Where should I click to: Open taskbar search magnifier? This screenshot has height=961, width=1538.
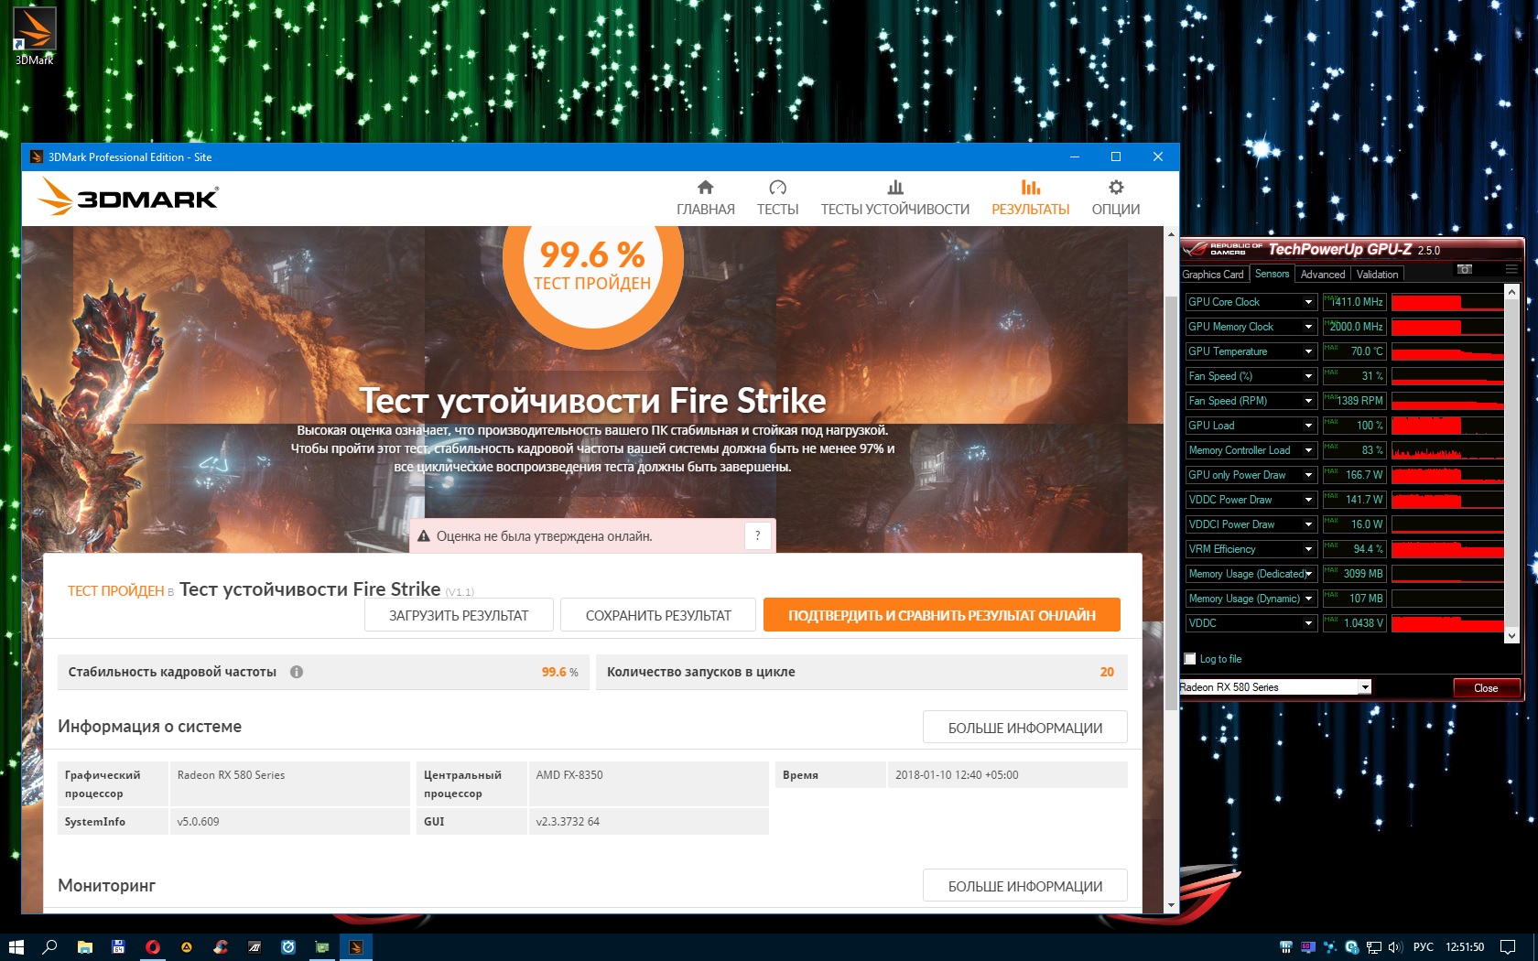point(50,947)
